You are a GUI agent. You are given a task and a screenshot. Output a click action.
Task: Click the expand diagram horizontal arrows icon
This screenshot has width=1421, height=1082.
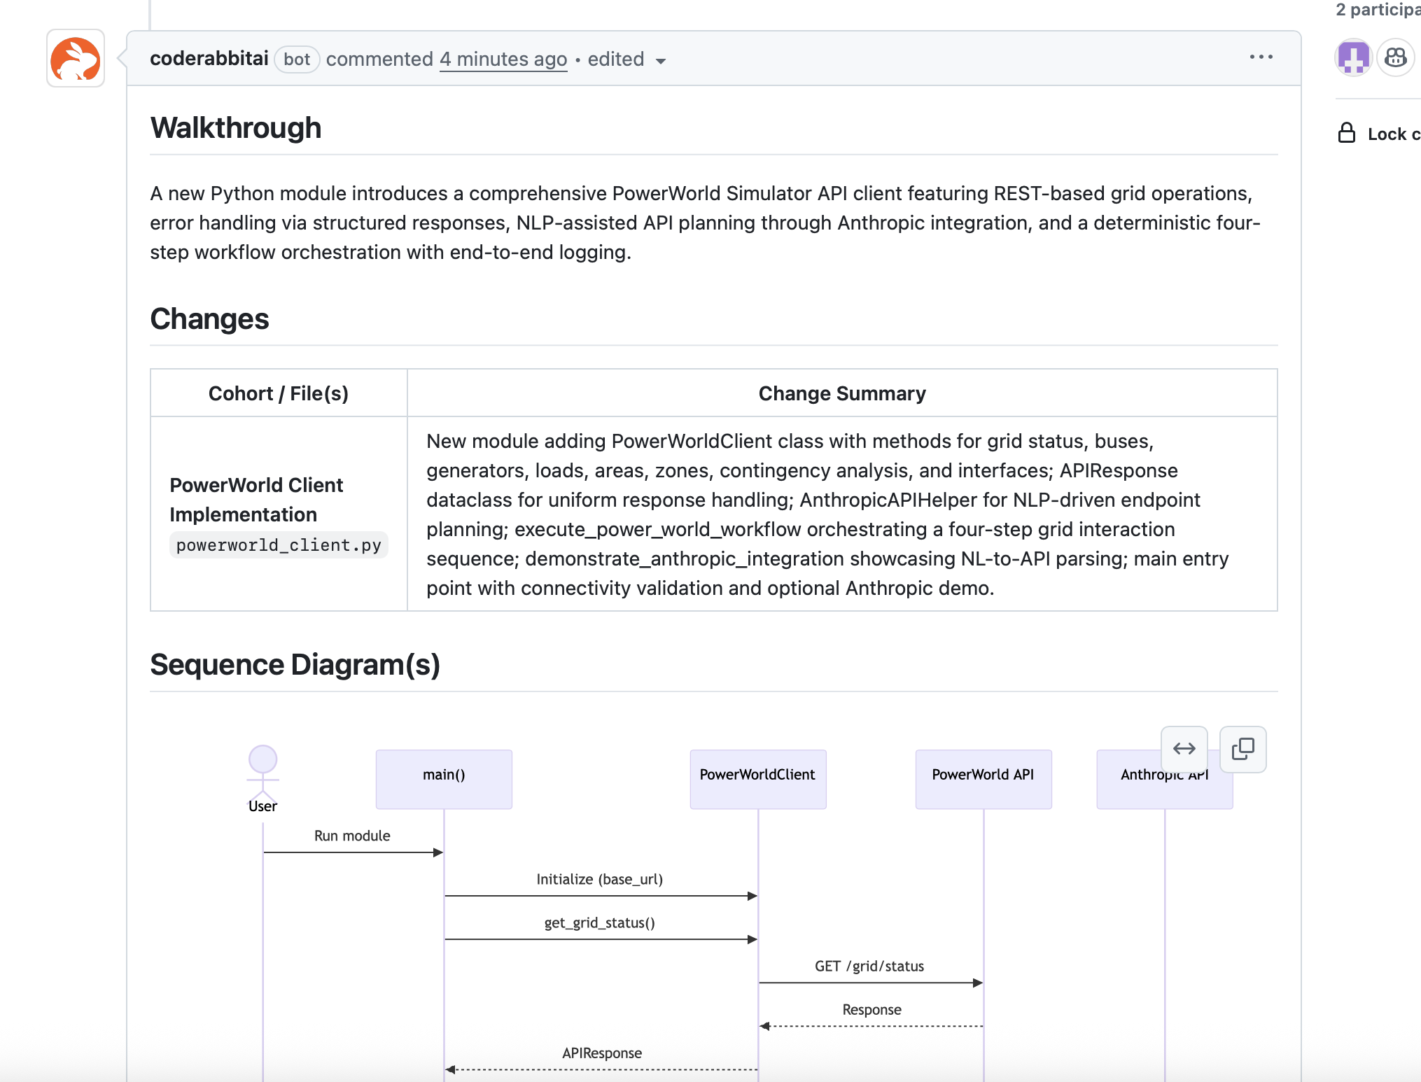pos(1184,749)
